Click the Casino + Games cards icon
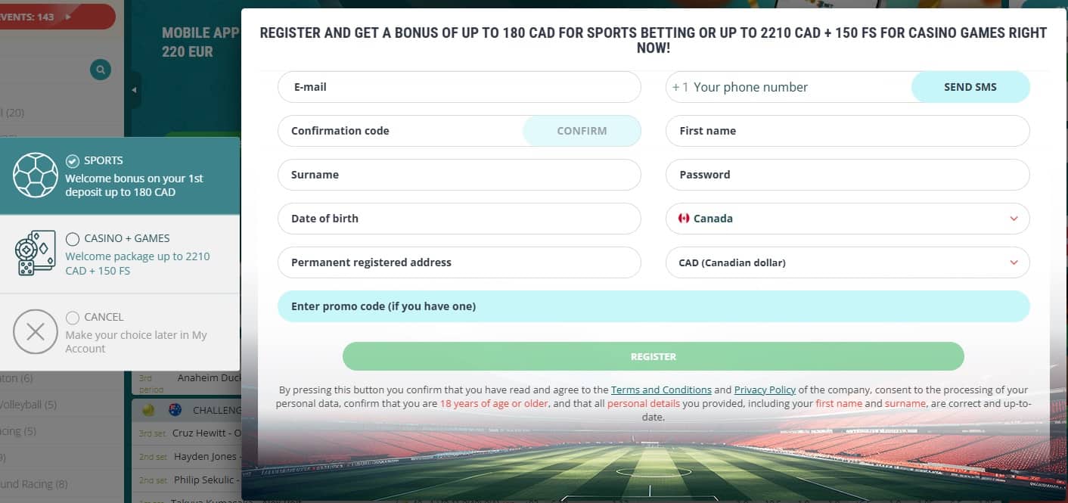Screen dimensions: 1068x503 (x=35, y=253)
